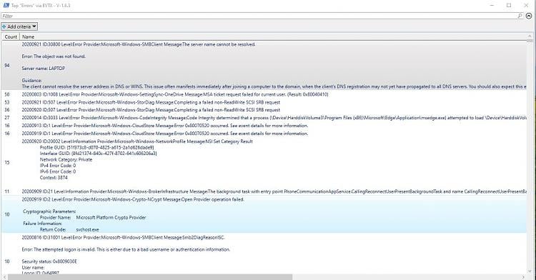Screen dimensions: 536x280
Task: Click the horizontal scrollbar right arrow
Action: pyautogui.click(x=524, y=277)
